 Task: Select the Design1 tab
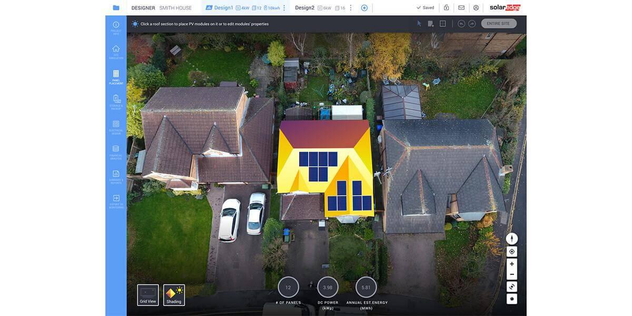(x=223, y=8)
